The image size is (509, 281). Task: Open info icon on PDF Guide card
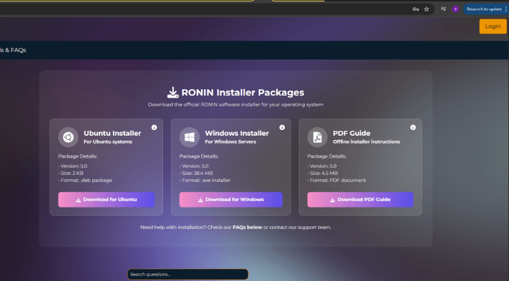coord(413,128)
